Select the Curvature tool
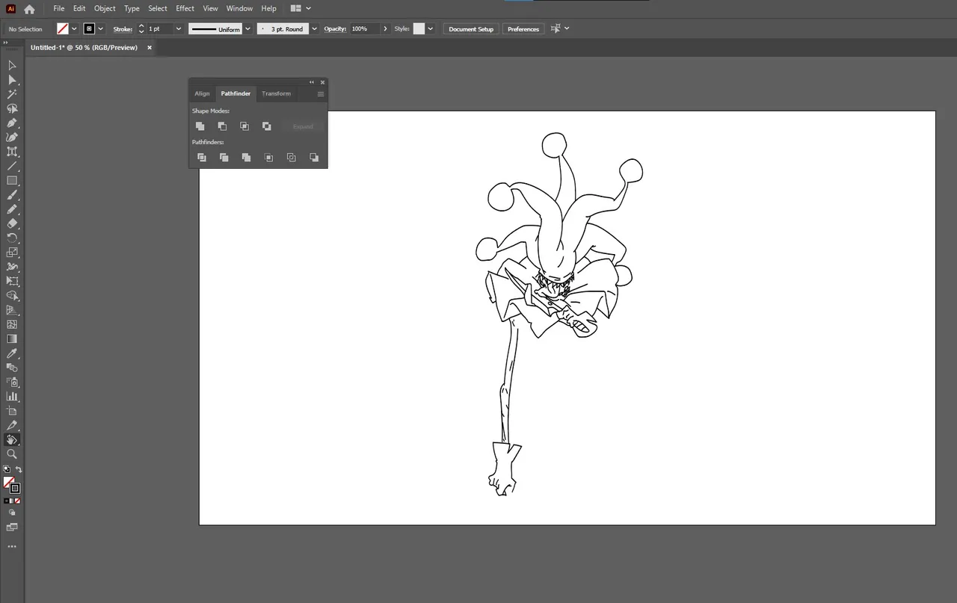The image size is (957, 603). click(12, 137)
